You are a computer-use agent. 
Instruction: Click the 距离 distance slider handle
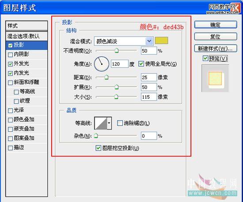tap(106, 77)
